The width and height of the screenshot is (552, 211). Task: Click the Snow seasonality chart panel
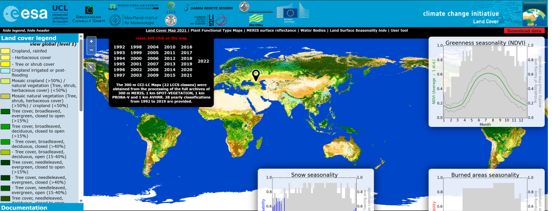315,190
